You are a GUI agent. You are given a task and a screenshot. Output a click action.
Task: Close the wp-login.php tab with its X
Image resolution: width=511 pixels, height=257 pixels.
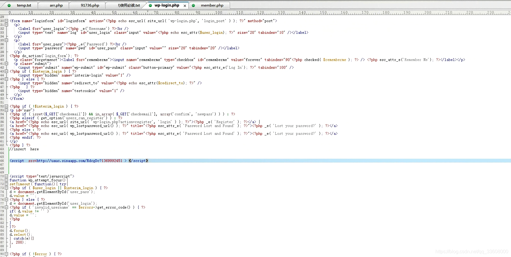tap(185, 6)
